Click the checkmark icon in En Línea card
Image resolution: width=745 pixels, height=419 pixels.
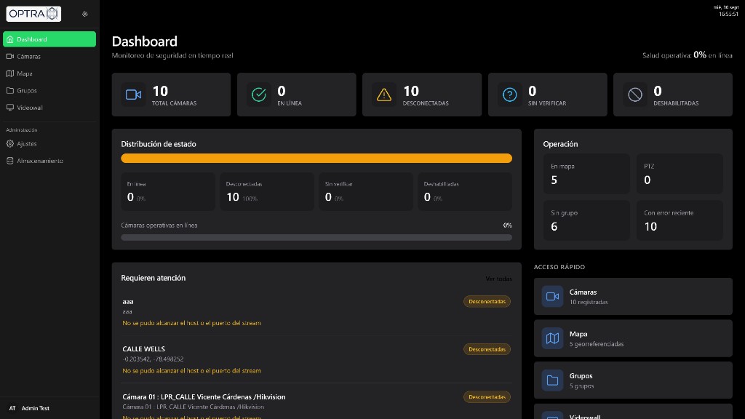(x=259, y=95)
